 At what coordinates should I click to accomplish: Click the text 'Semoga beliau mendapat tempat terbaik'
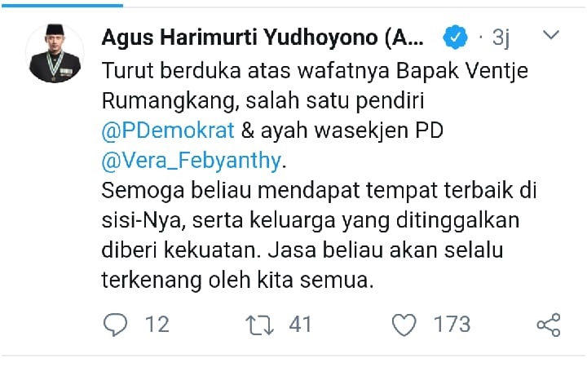(307, 191)
